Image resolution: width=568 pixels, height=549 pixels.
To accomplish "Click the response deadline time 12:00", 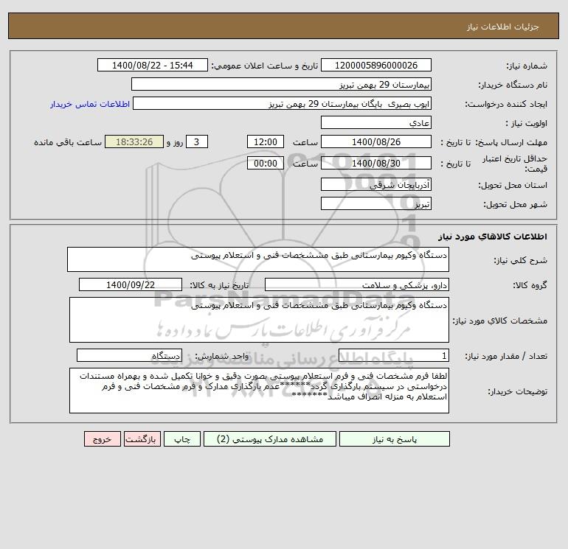I will 265,142.
